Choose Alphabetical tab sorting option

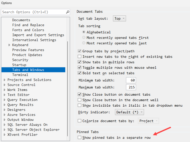84,32
